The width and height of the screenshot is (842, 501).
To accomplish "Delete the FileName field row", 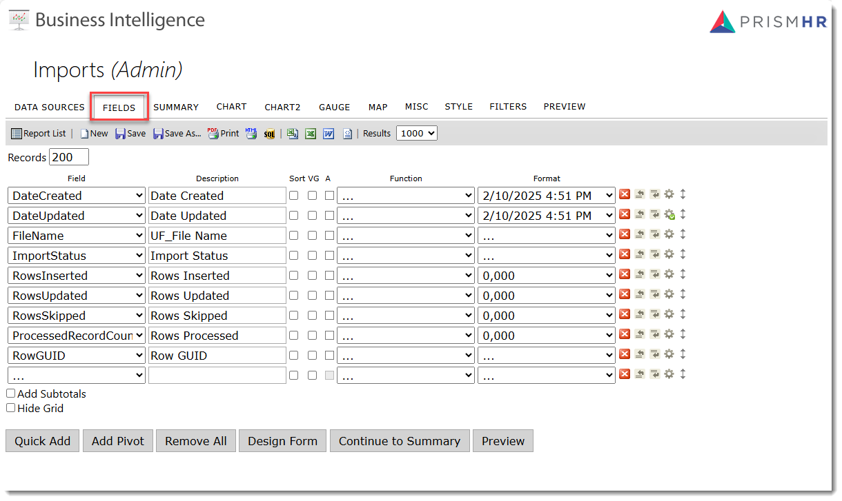I will [x=625, y=235].
